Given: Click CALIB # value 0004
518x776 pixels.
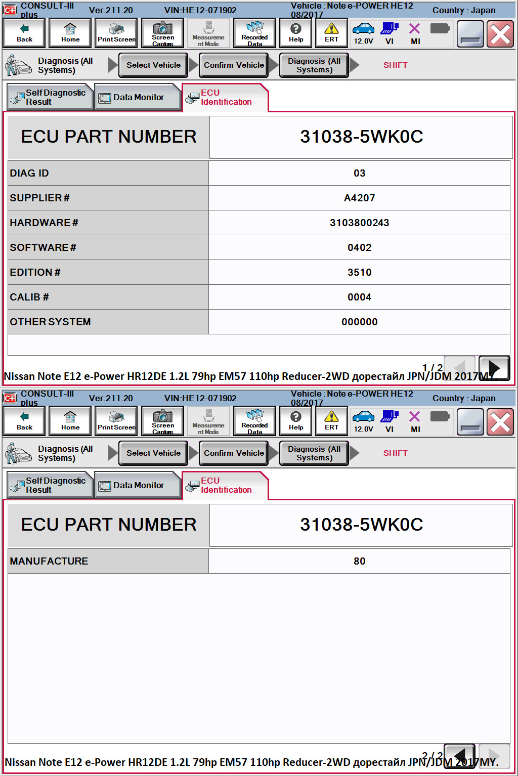Looking at the screenshot, I should [359, 297].
